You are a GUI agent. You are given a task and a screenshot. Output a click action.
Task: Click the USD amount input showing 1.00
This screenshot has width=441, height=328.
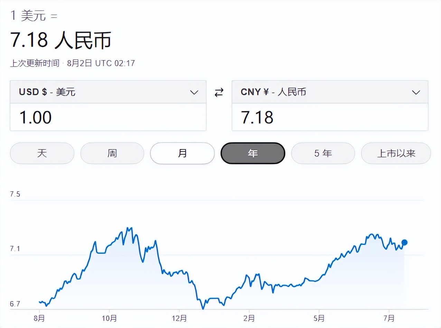(x=108, y=117)
